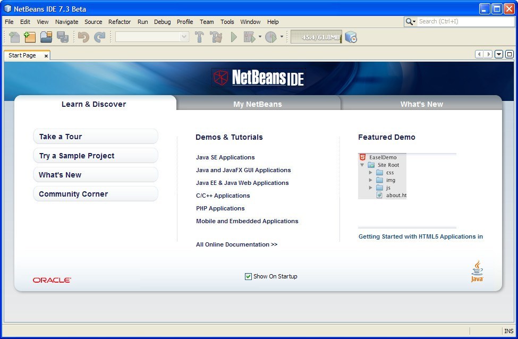Expand the css folder node
Image resolution: width=518 pixels, height=339 pixels.
[x=370, y=173]
